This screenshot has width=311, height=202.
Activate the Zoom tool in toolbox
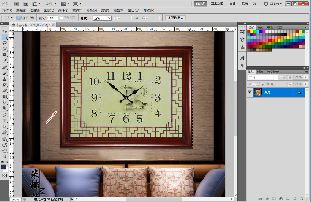5,156
